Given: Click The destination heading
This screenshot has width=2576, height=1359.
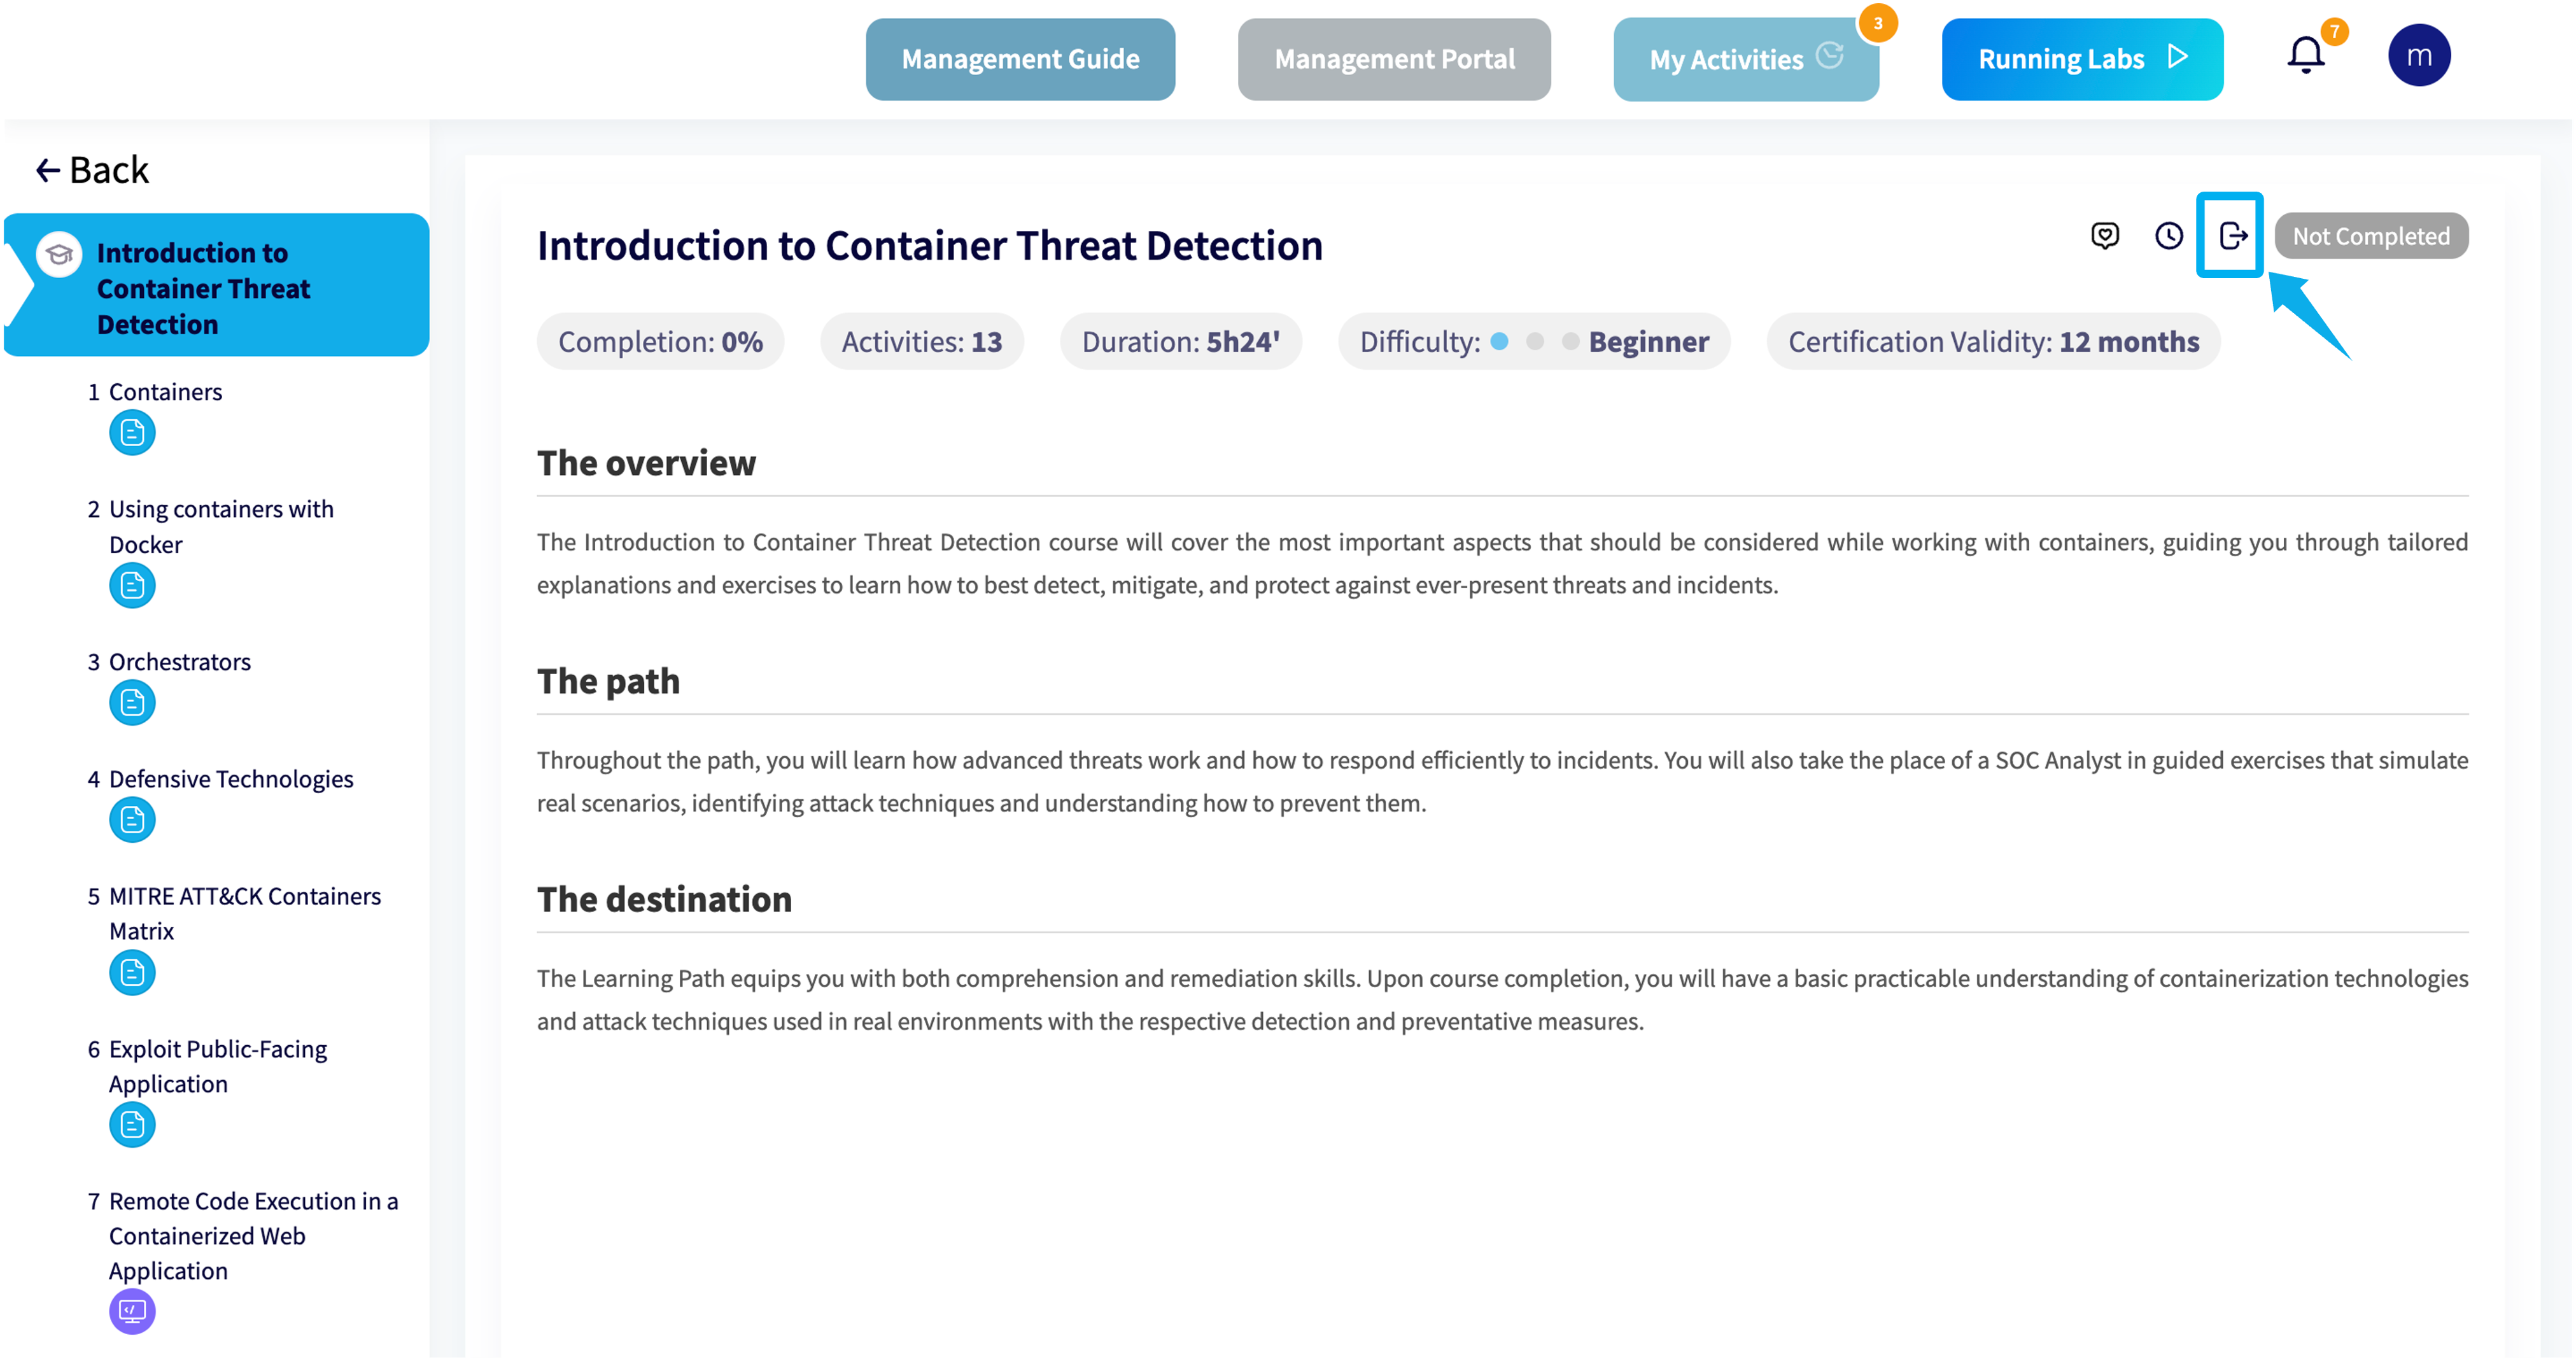Looking at the screenshot, I should pos(664,899).
